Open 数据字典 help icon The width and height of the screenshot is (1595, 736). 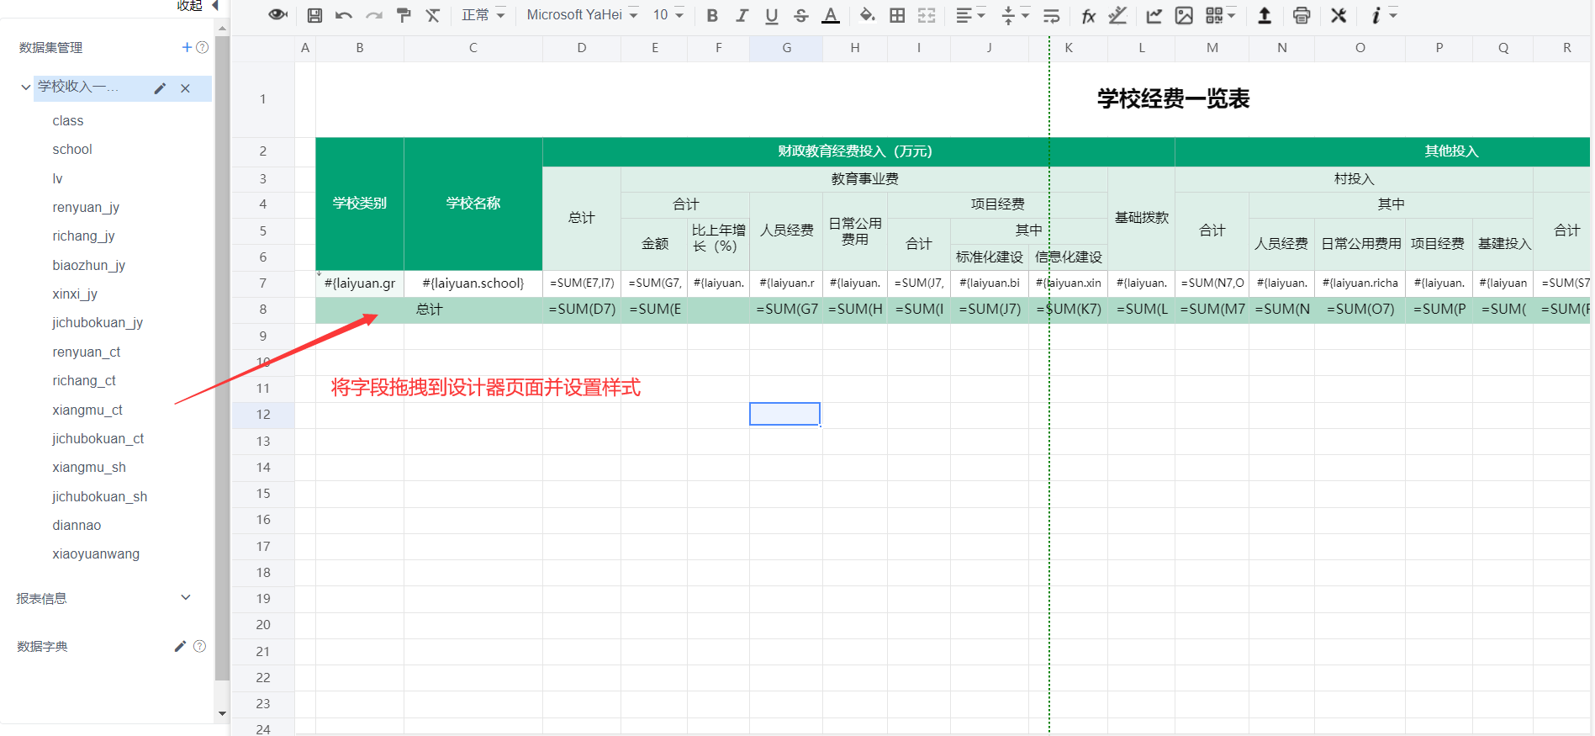pos(199,646)
